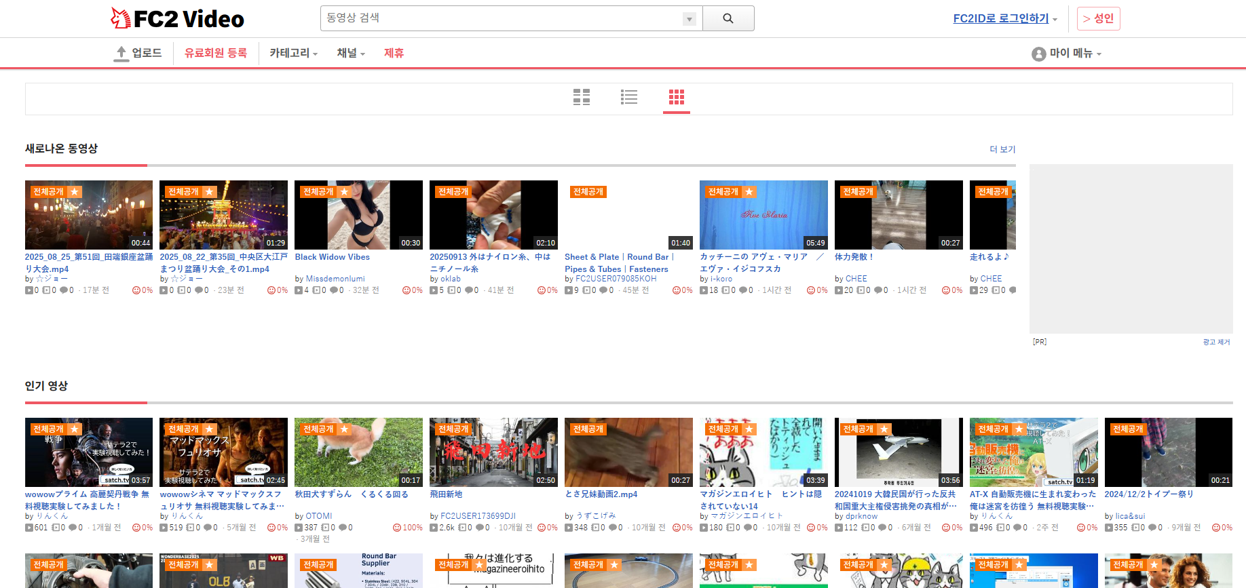Image resolution: width=1246 pixels, height=588 pixels.
Task: Open Sheet & Plate Round Bar title
Action: (x=620, y=263)
